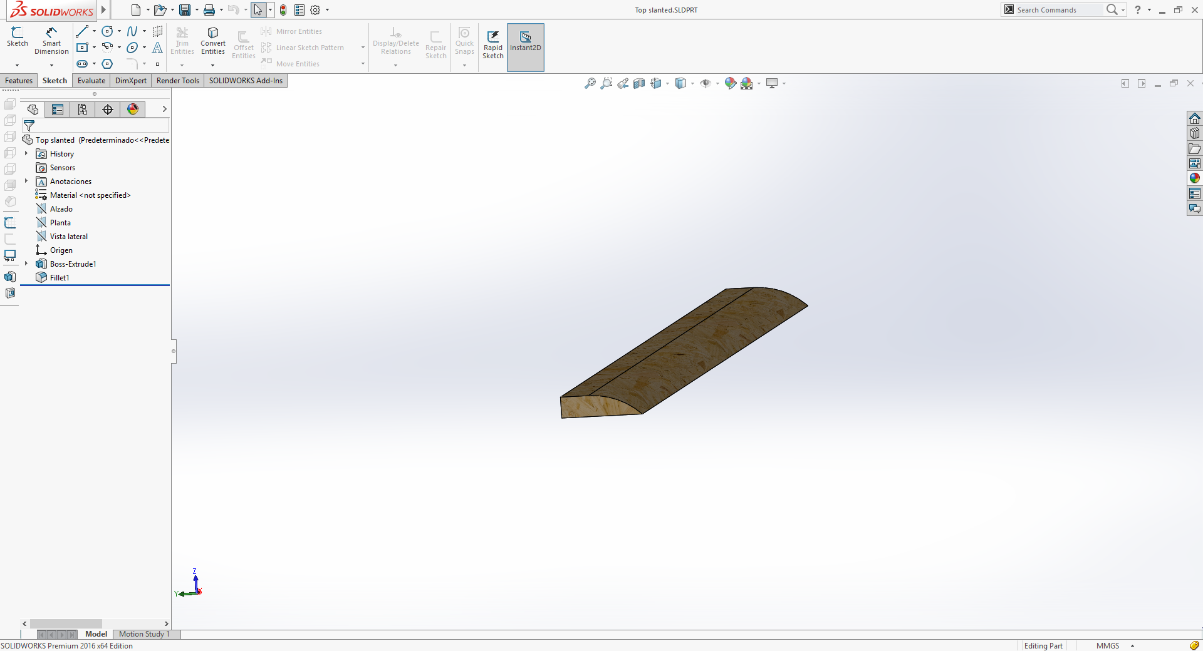Click the New document icon

[136, 10]
